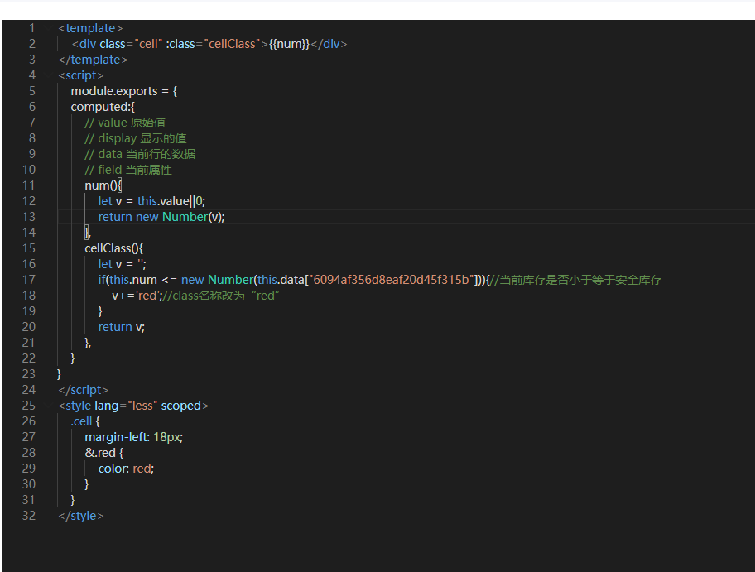Click the computed:{ text on line 6
The image size is (755, 572).
(103, 107)
